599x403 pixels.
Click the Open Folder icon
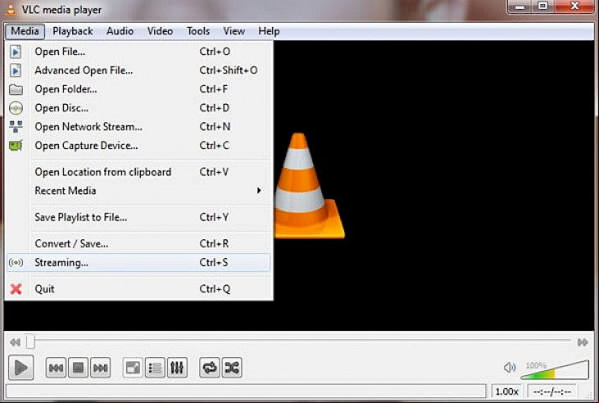click(x=16, y=89)
